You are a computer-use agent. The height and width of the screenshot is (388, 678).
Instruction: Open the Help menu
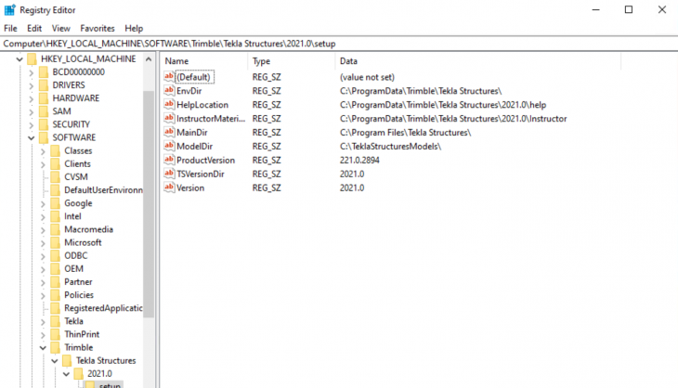pos(134,28)
